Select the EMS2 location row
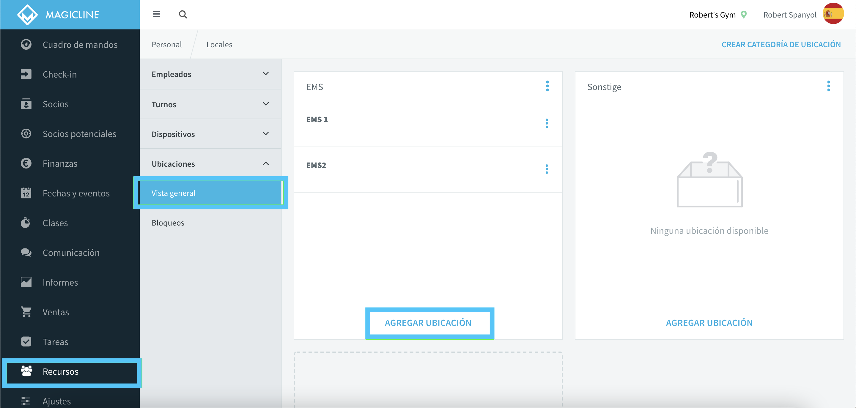Viewport: 856px width, 408px height. [428, 169]
